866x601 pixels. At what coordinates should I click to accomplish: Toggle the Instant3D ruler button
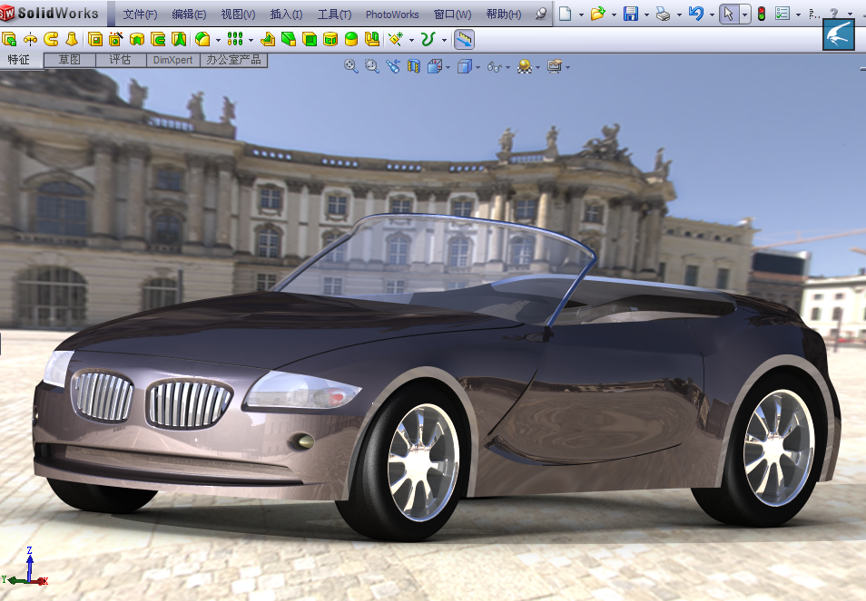[464, 39]
